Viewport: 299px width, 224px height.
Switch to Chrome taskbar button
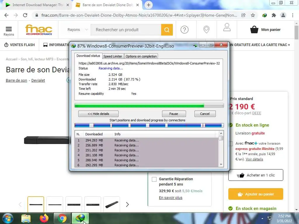click(x=62, y=218)
